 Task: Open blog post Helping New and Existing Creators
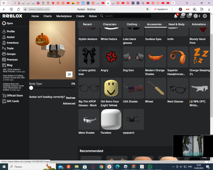pyautogui.click(x=13, y=87)
